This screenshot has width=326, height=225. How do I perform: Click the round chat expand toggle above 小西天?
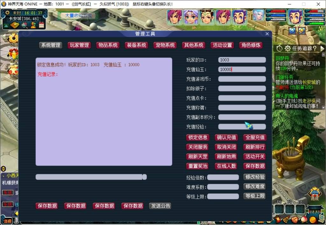pyautogui.click(x=3, y=169)
